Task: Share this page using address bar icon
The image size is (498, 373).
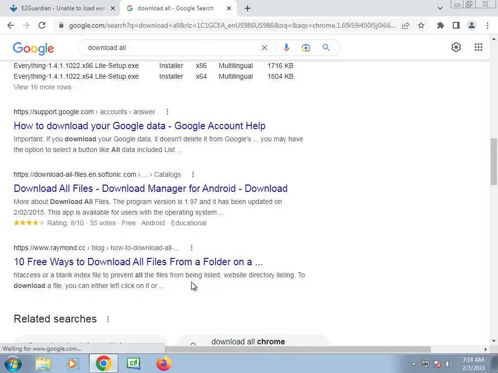Action: tap(406, 25)
